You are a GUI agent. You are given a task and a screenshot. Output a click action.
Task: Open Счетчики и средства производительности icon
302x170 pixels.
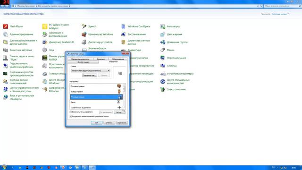(x=6, y=74)
